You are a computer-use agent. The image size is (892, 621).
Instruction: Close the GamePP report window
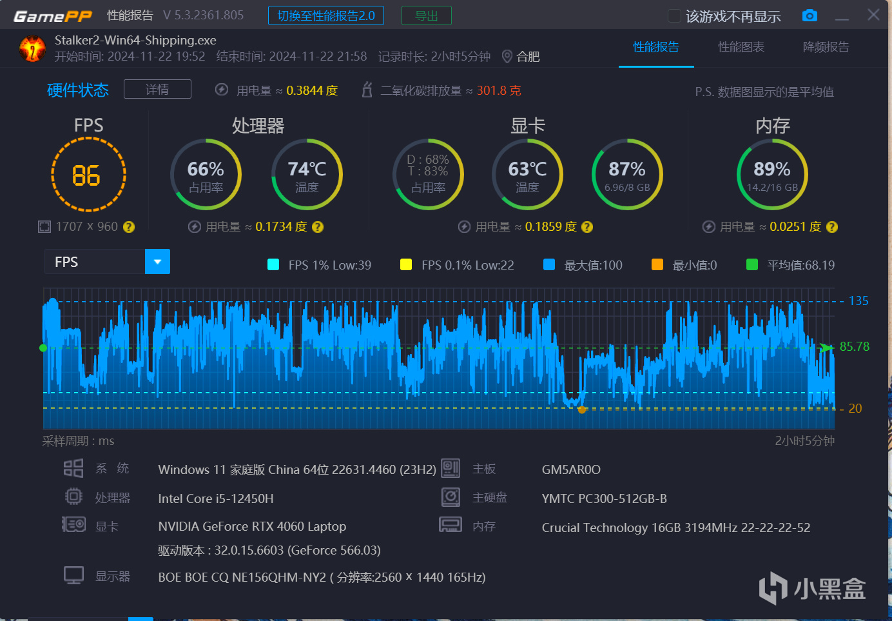click(873, 15)
